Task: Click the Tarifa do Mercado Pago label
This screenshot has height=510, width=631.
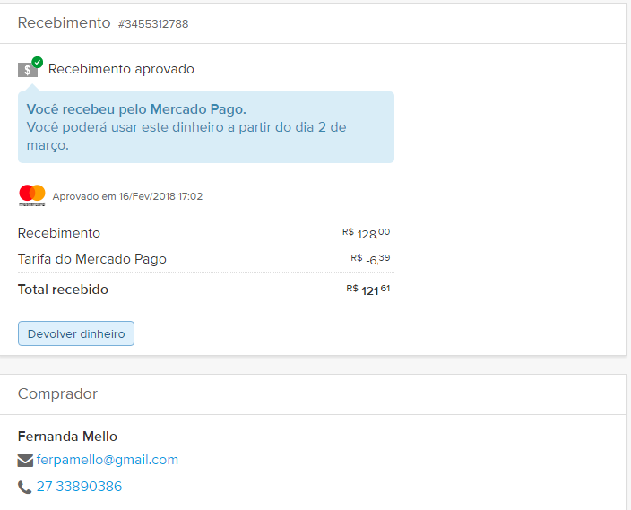Action: click(92, 259)
